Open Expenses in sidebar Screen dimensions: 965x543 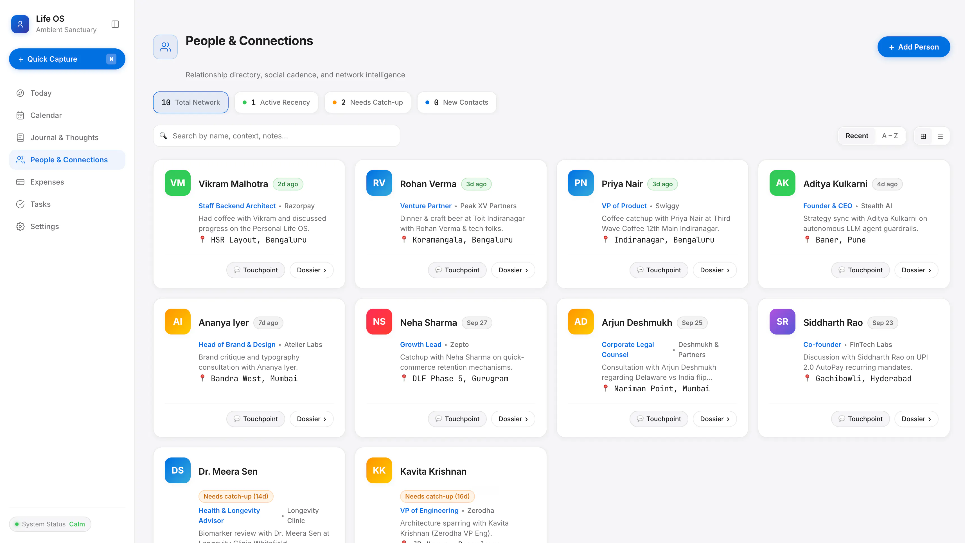coord(67,182)
